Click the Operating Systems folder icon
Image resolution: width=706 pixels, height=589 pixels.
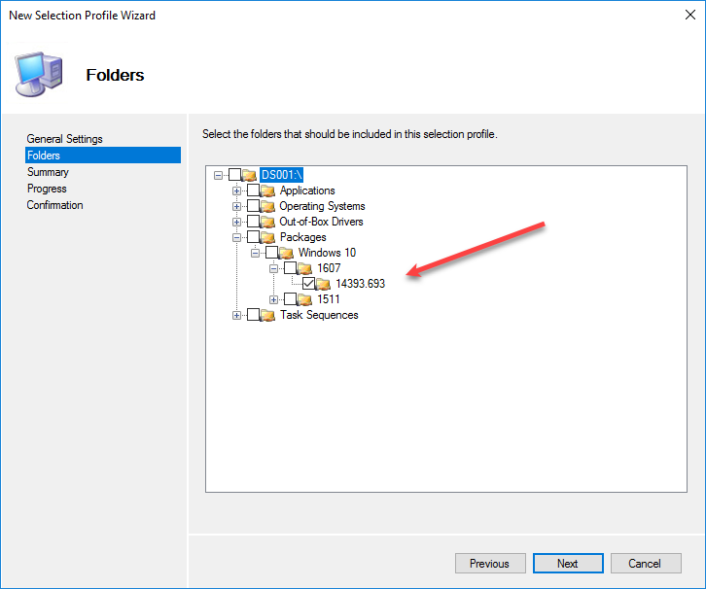point(268,206)
